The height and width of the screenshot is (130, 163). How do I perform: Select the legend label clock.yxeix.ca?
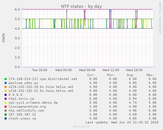pyautogui.click(x=22, y=118)
